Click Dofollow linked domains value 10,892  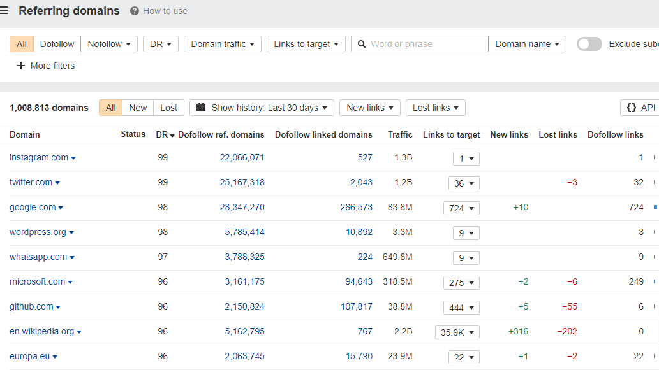pos(359,232)
